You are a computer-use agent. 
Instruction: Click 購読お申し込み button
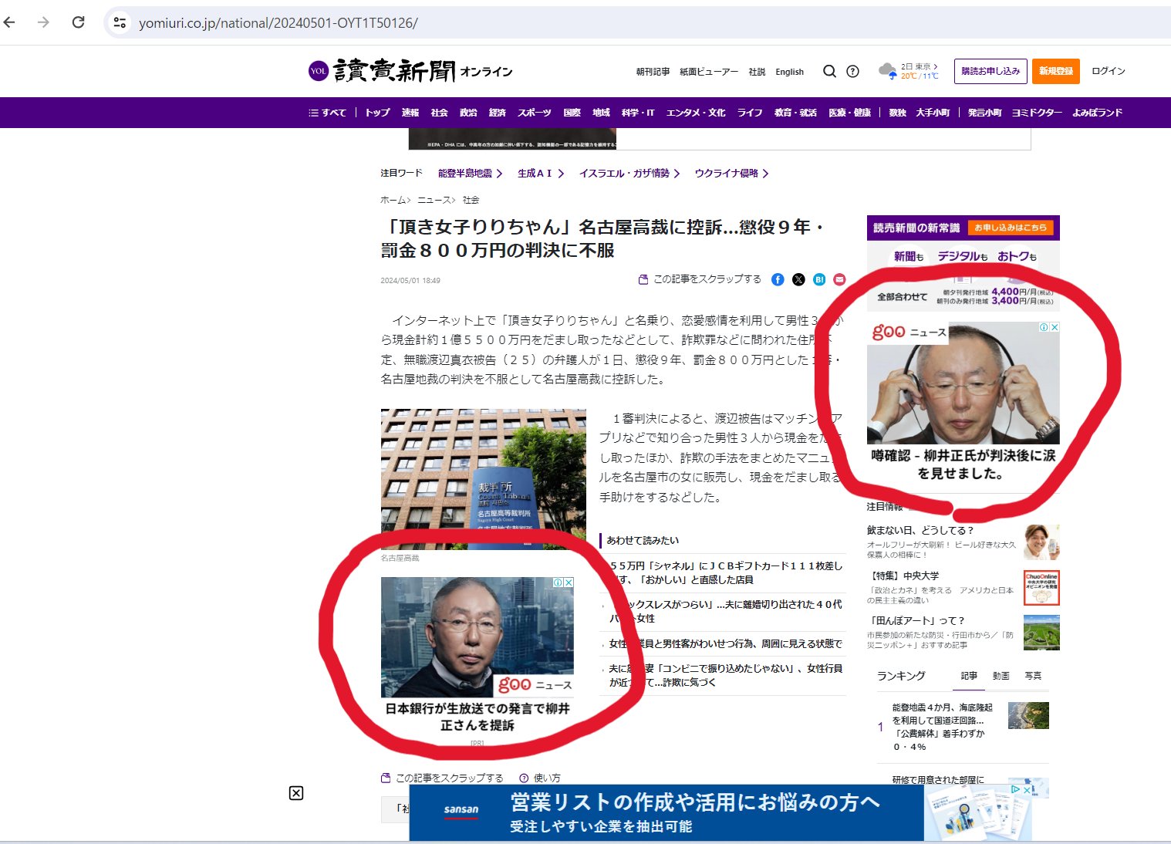point(990,71)
